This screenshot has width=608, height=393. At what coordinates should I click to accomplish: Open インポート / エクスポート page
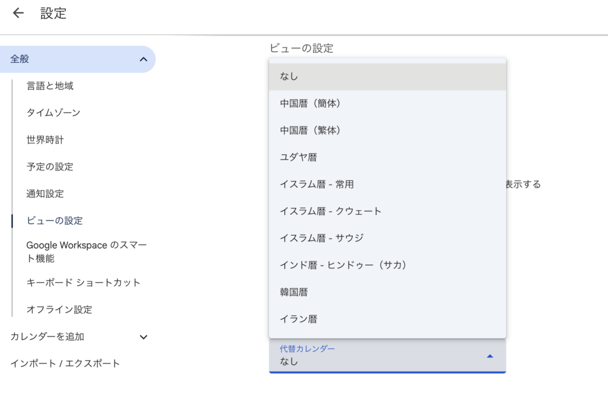pos(65,363)
